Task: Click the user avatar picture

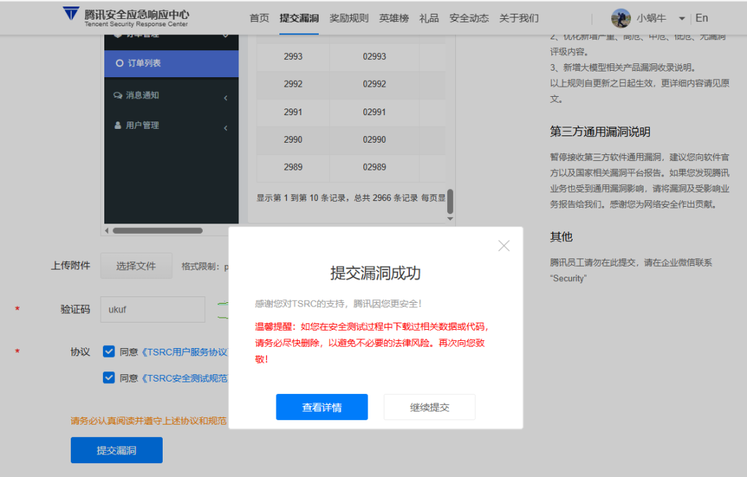Action: point(621,18)
